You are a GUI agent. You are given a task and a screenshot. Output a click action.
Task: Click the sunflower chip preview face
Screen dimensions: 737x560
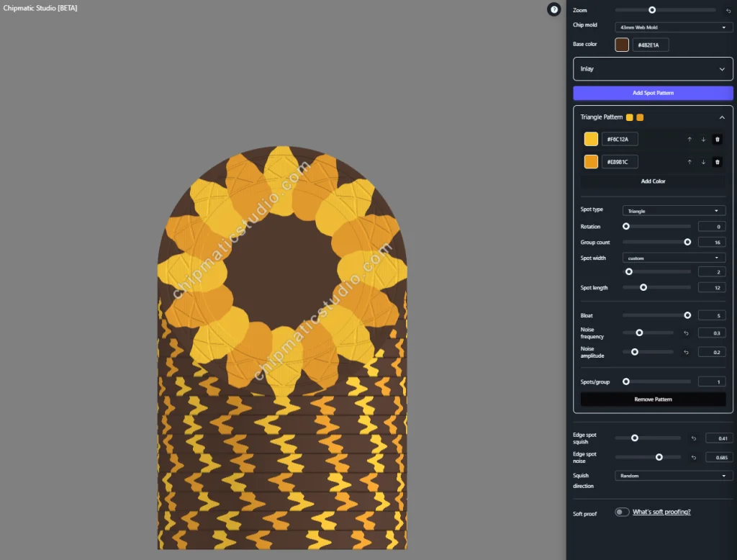(282, 271)
